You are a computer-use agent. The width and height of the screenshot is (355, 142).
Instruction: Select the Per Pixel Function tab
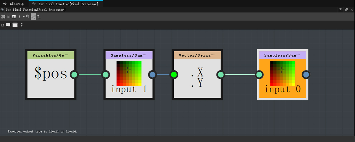pyautogui.click(x=66, y=4)
